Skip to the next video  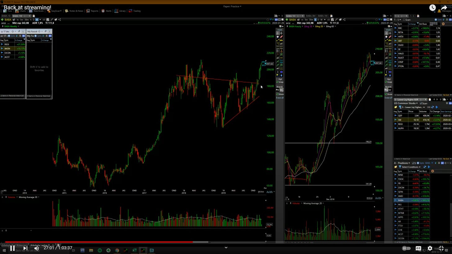pyautogui.click(x=25, y=248)
